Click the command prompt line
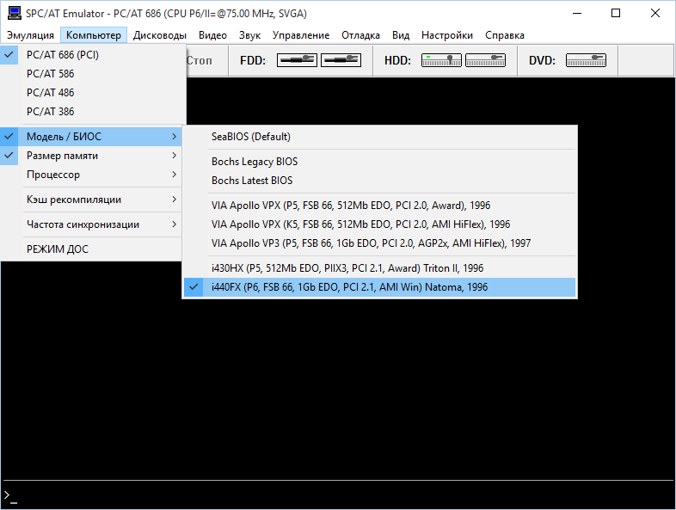This screenshot has height=510, width=676. [338, 495]
